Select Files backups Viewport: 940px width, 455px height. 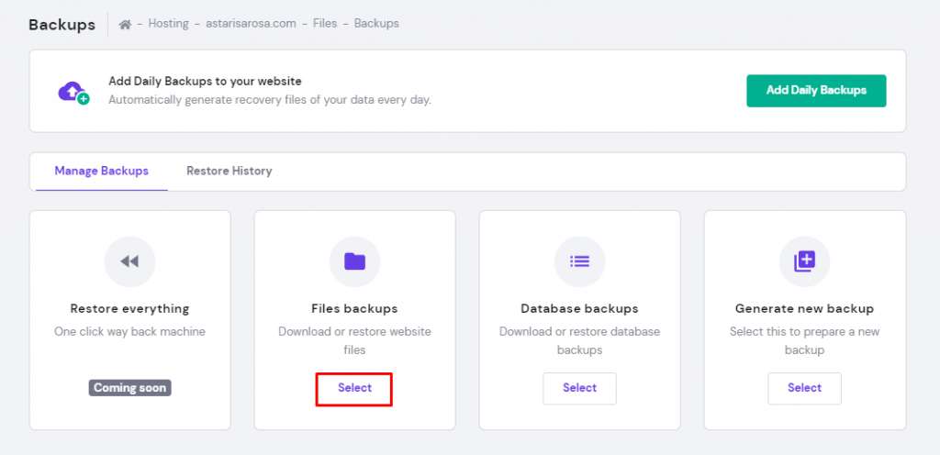click(354, 388)
